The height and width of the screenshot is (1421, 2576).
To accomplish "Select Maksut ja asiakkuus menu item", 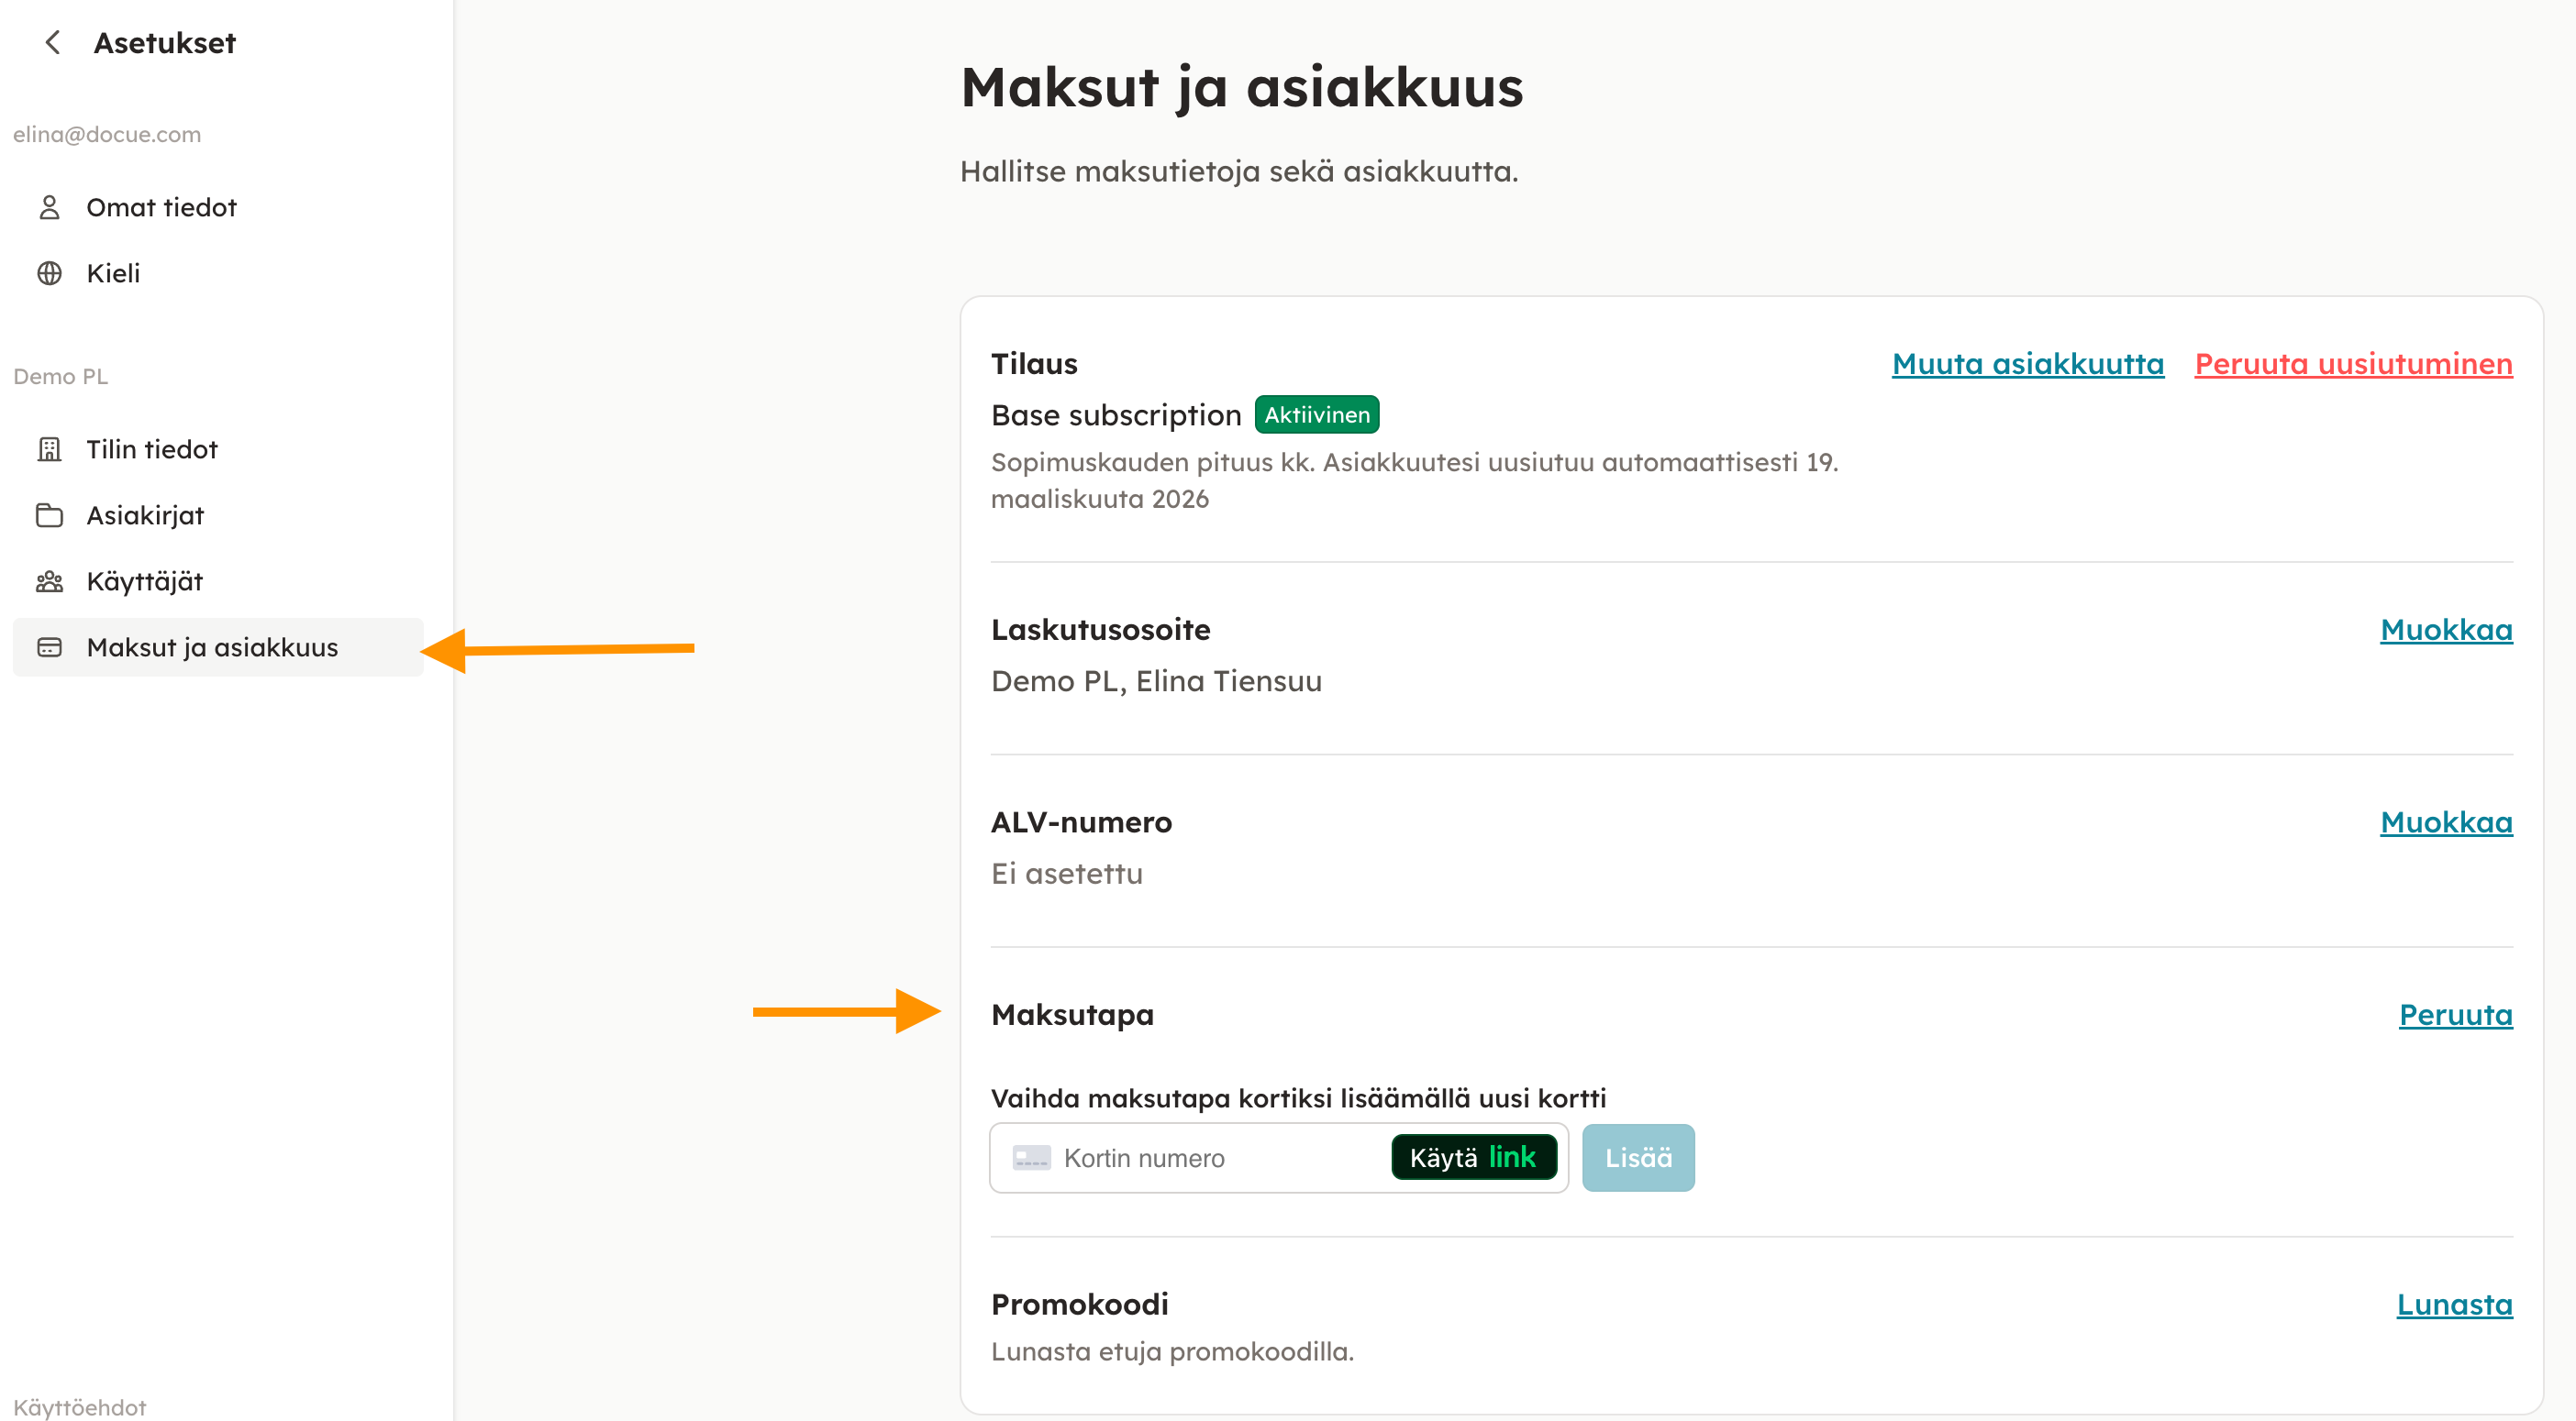I will pyautogui.click(x=212, y=646).
